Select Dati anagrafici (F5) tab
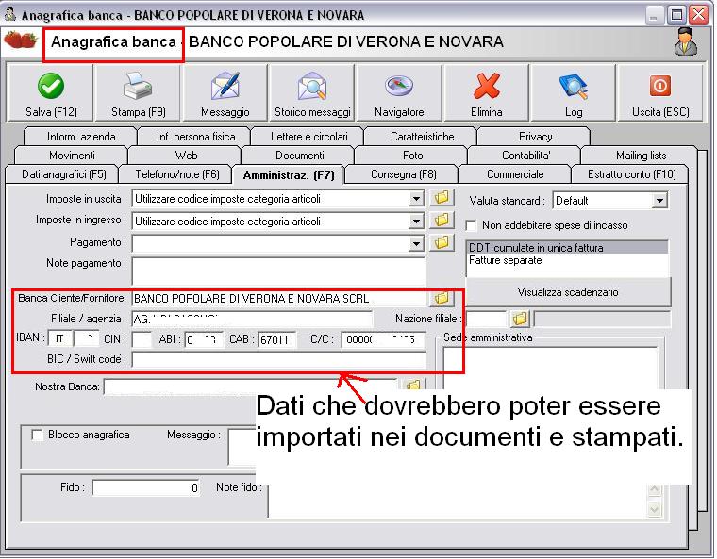The width and height of the screenshot is (717, 559). (x=63, y=174)
